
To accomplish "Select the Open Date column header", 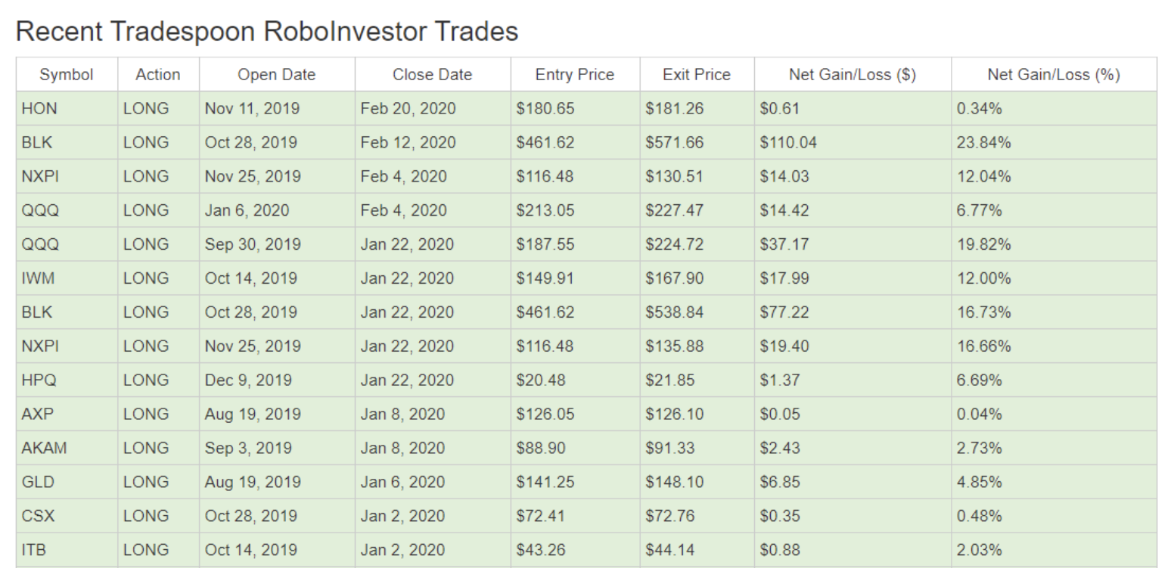I will coord(277,75).
